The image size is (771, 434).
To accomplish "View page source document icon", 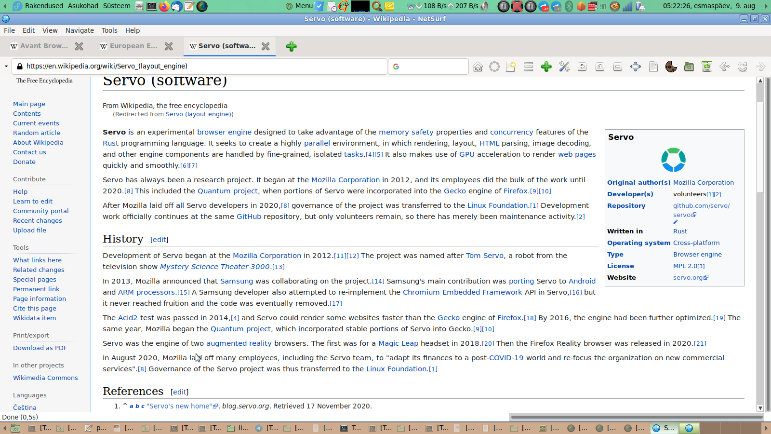I will tap(653, 67).
